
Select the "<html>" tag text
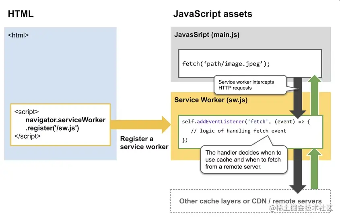pyautogui.click(x=18, y=35)
